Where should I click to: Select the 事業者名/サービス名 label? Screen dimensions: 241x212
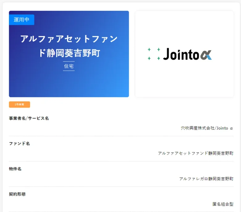click(29, 118)
